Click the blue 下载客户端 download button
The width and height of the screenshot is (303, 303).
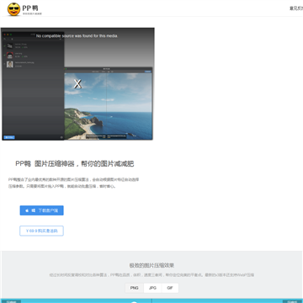coord(41,210)
